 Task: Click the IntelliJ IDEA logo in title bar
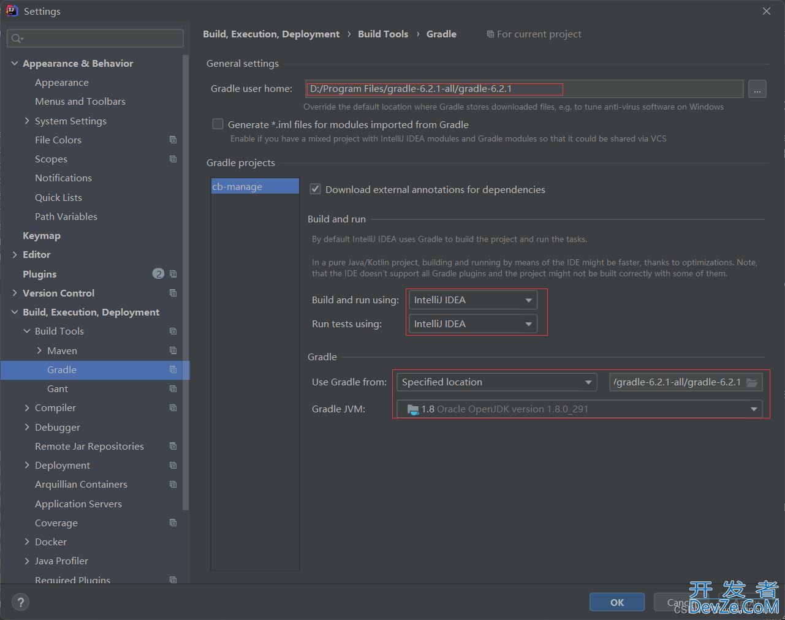[12, 11]
